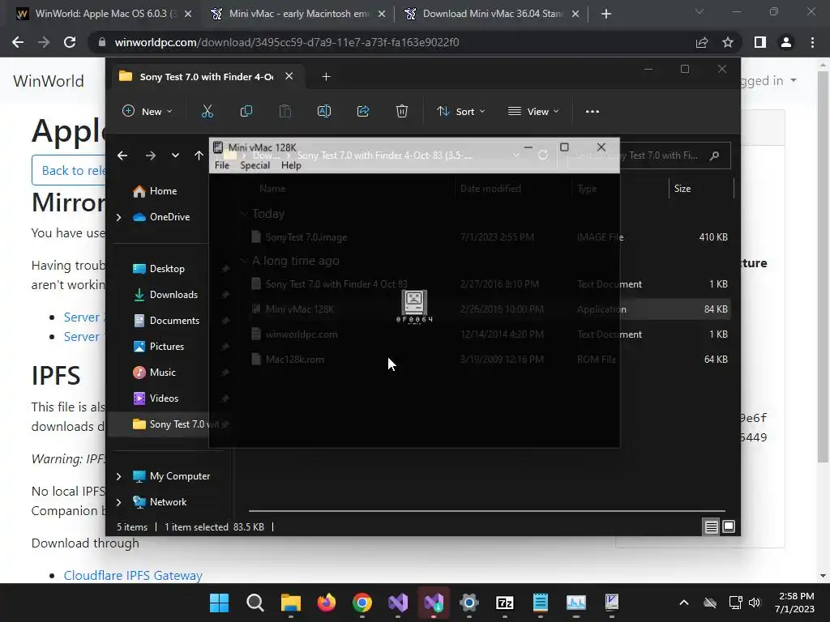Open the View dropdown in Explorer

point(533,112)
